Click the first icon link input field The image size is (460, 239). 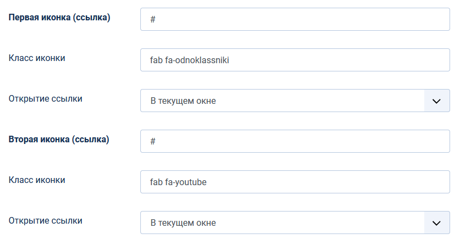point(295,19)
